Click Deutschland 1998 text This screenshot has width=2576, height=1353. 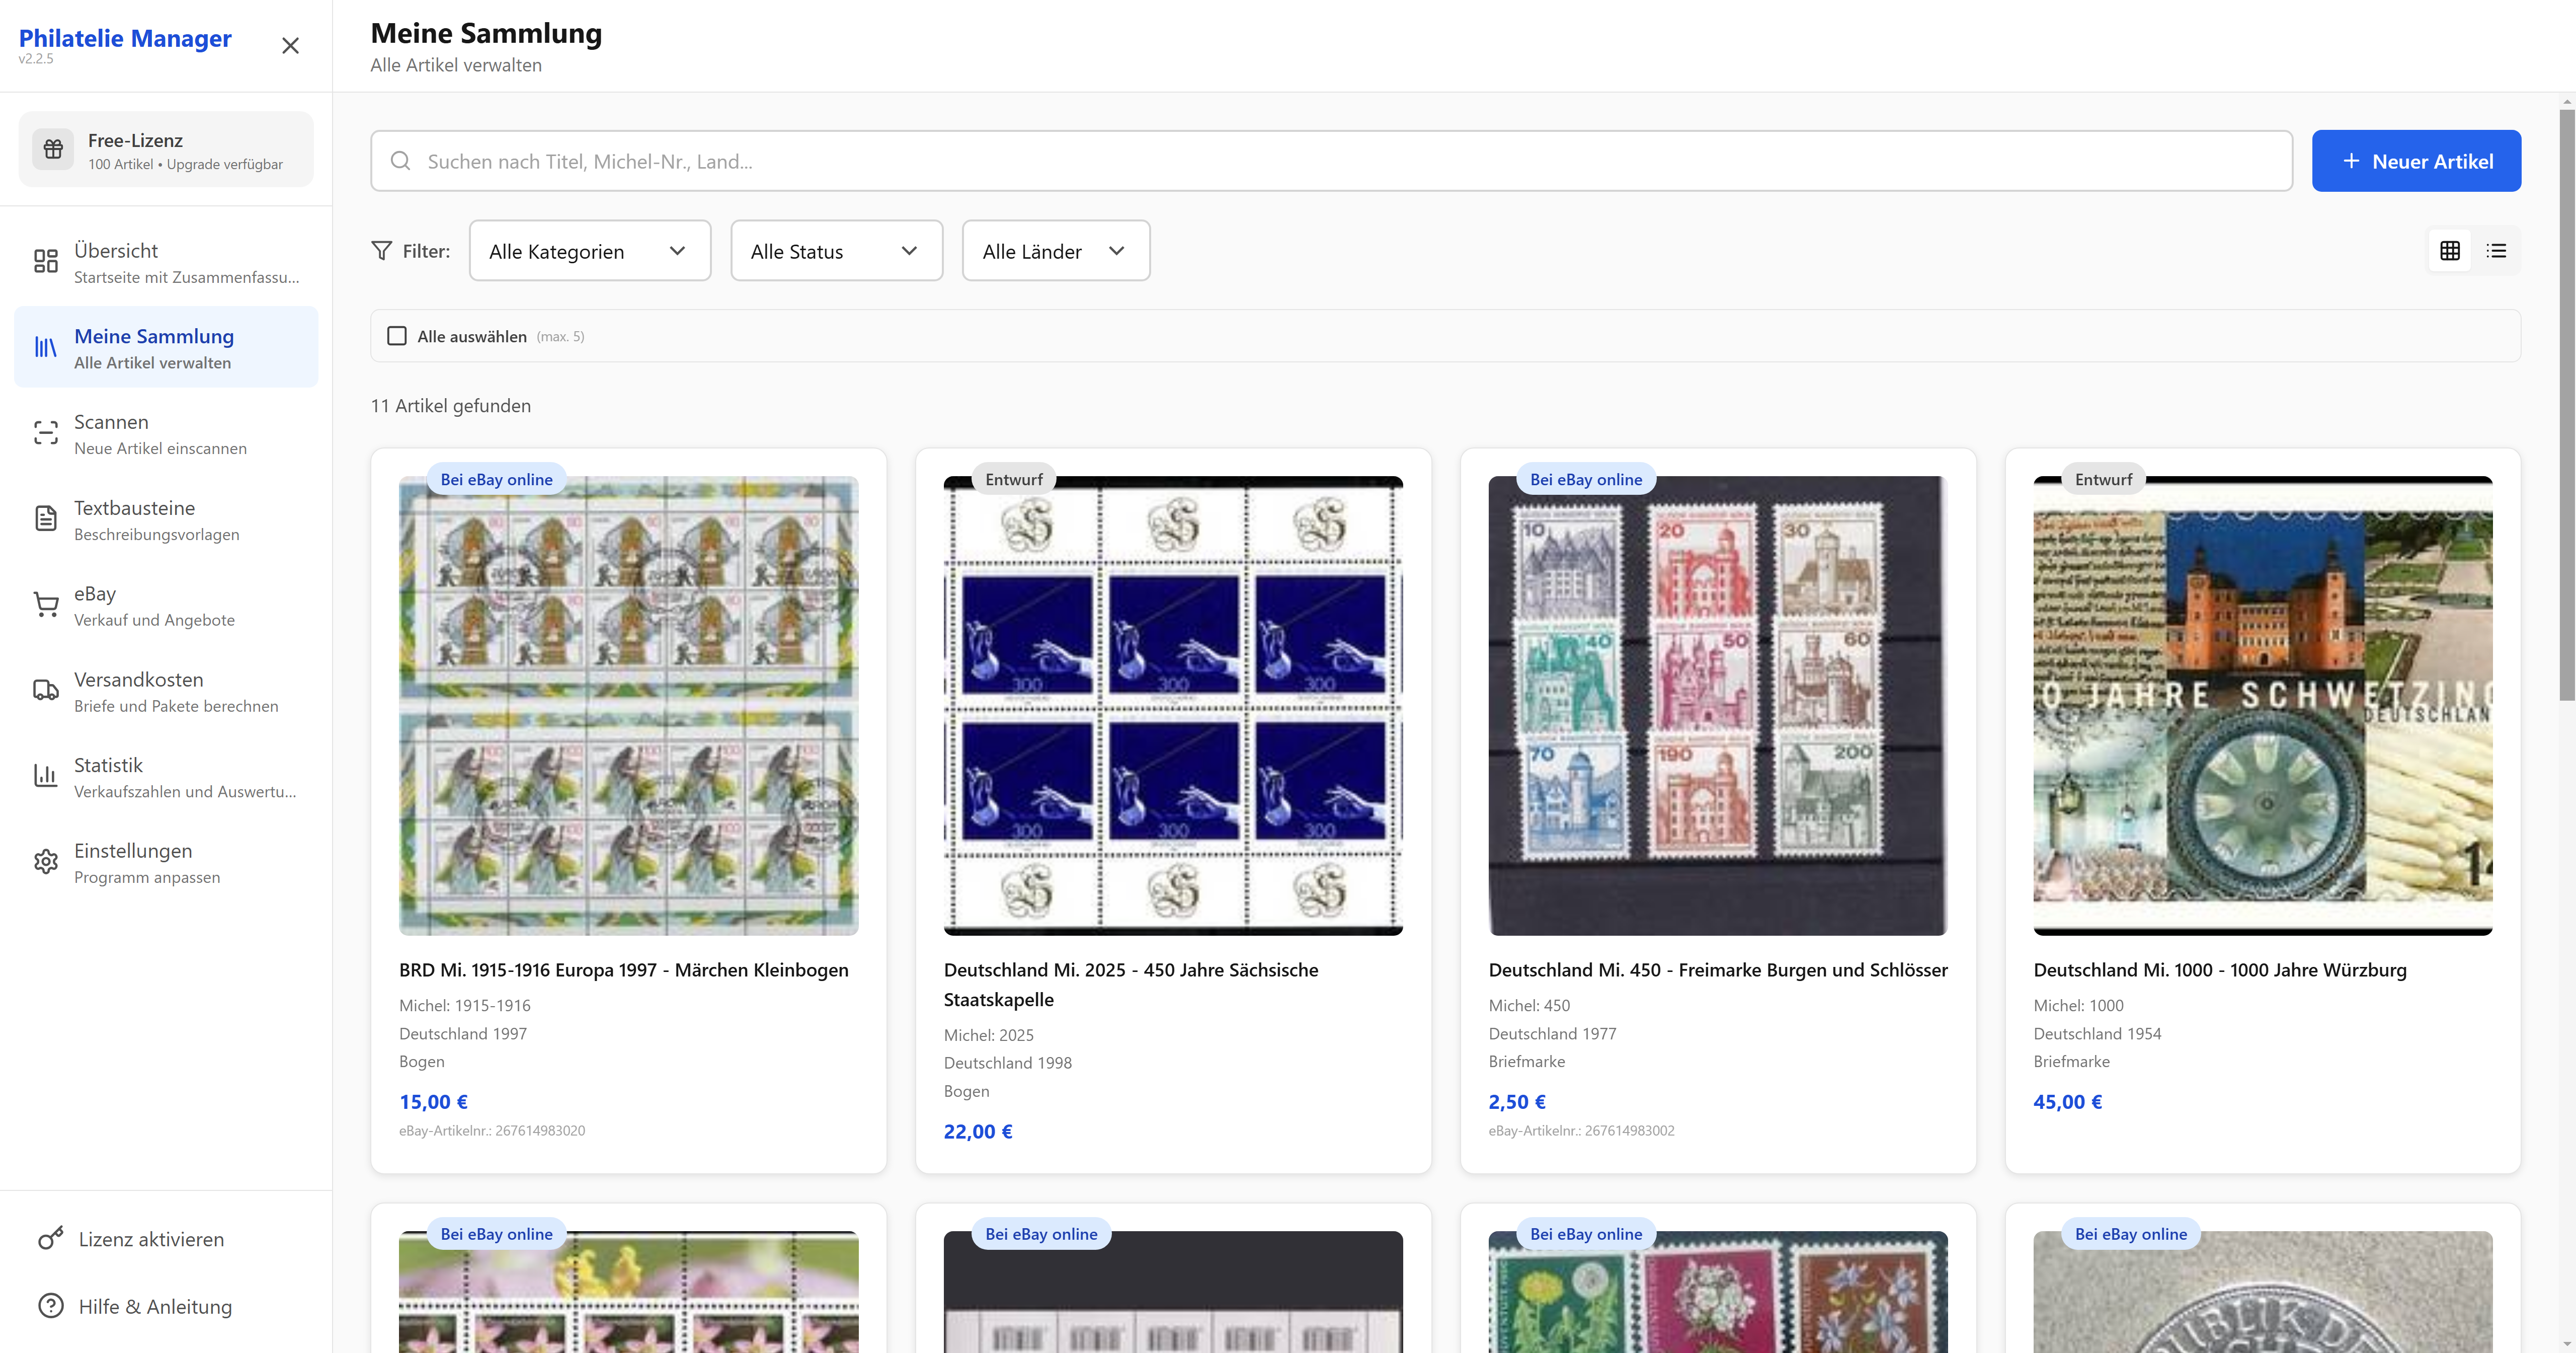[x=1008, y=1063]
